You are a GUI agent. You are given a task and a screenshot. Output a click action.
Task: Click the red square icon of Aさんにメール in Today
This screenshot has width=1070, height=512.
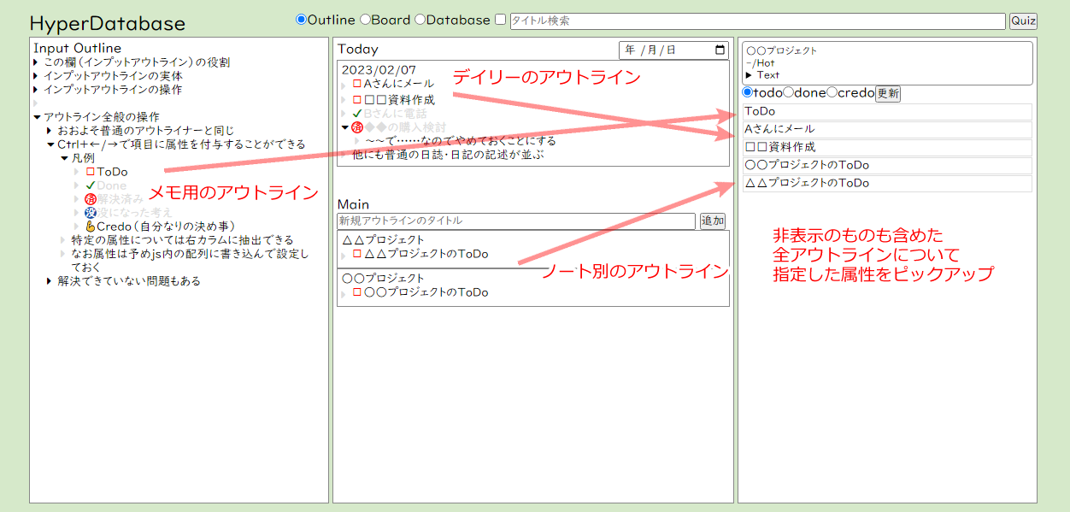click(x=357, y=84)
